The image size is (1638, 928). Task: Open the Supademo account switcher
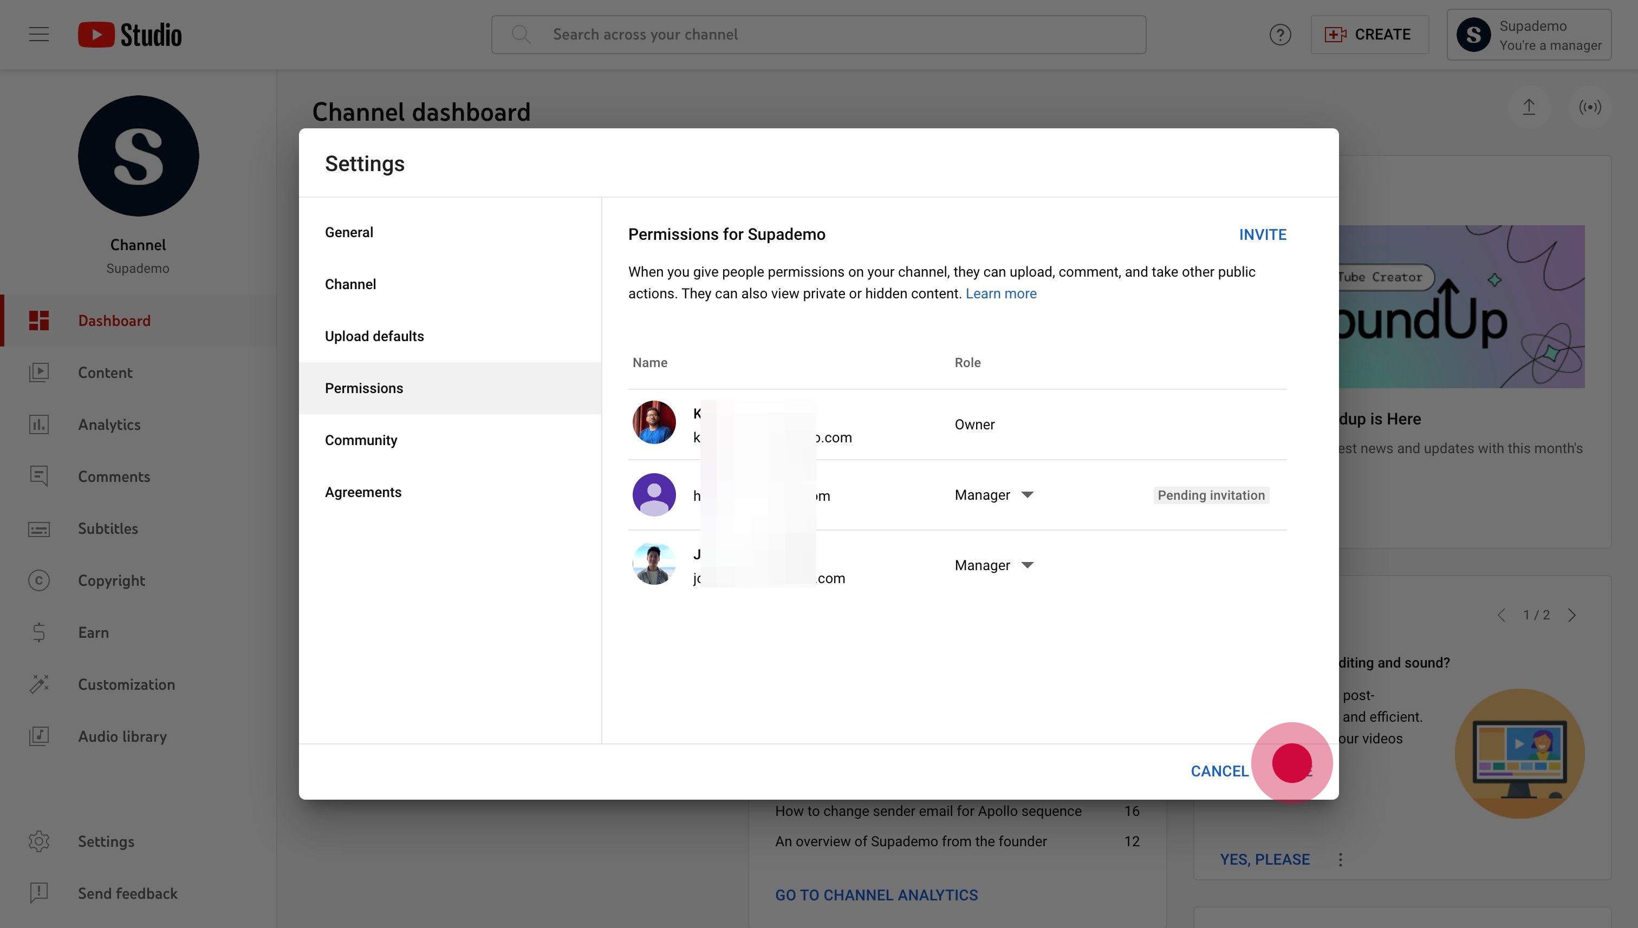click(x=1529, y=35)
